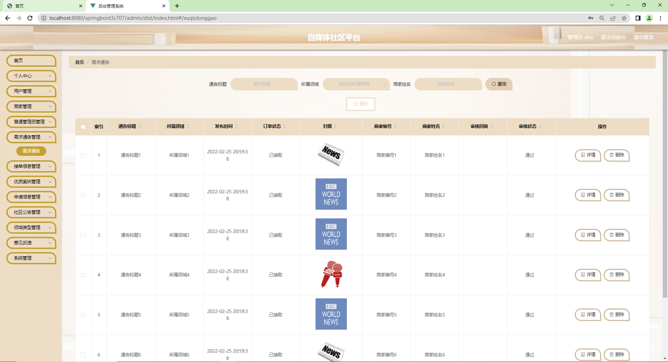Check the checkbox for 通告标题1
The height and width of the screenshot is (362, 668).
pos(83,155)
